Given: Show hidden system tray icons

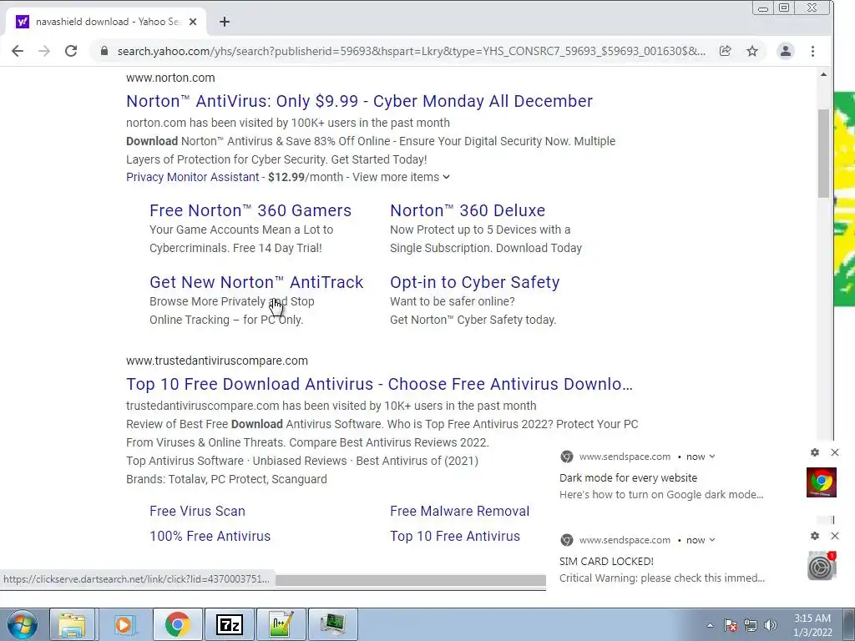Looking at the screenshot, I should tap(710, 625).
